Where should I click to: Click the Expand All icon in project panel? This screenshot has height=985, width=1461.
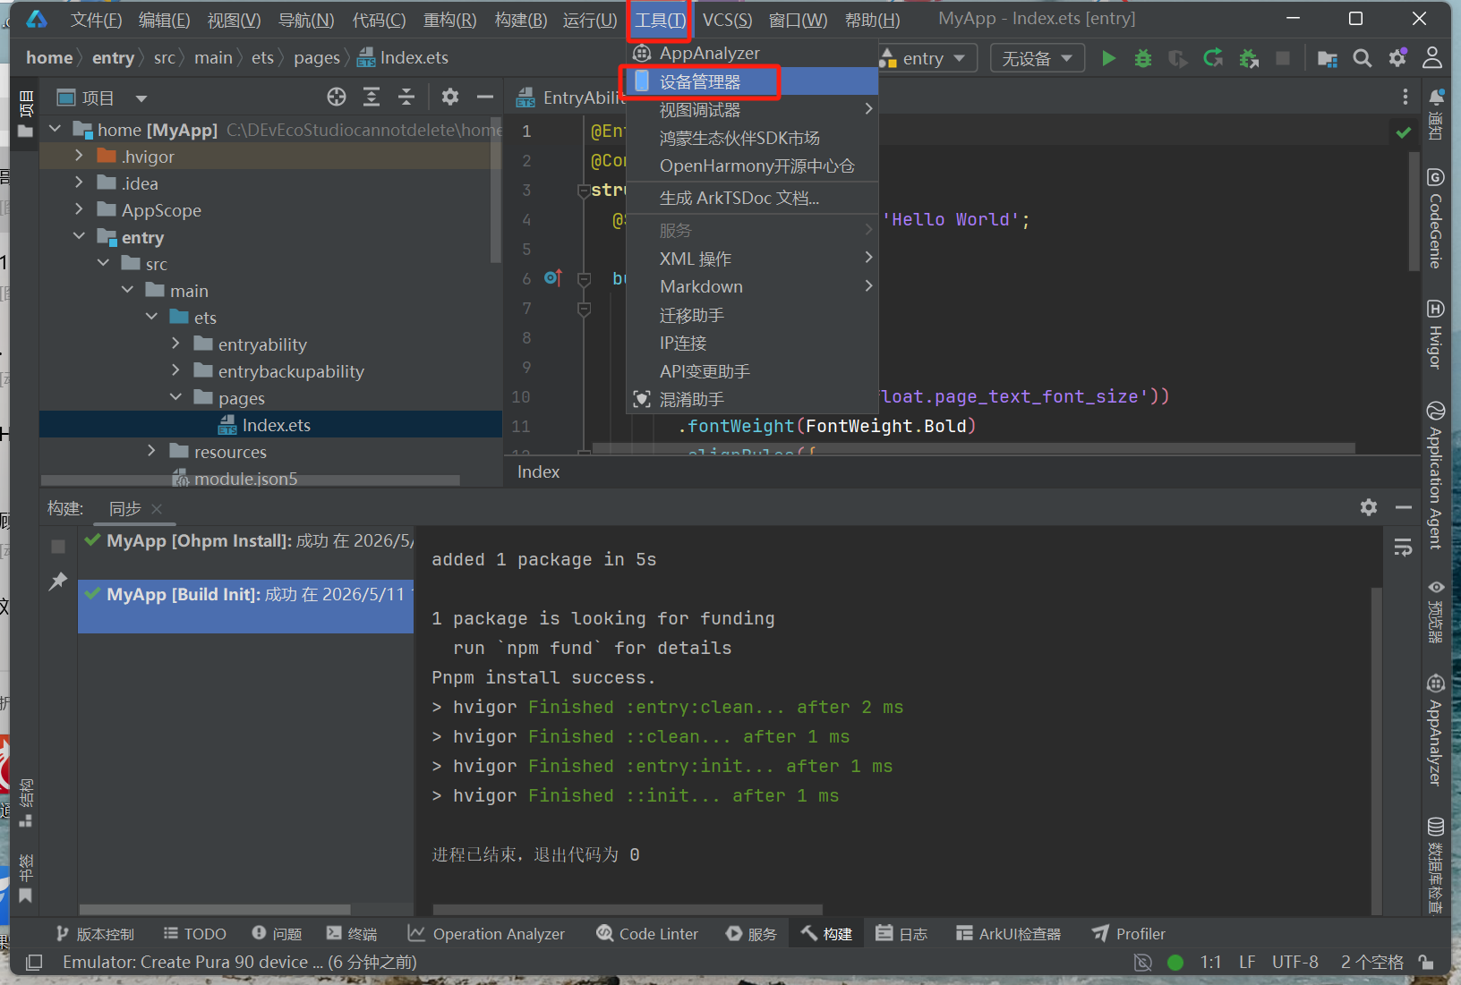coord(372,97)
